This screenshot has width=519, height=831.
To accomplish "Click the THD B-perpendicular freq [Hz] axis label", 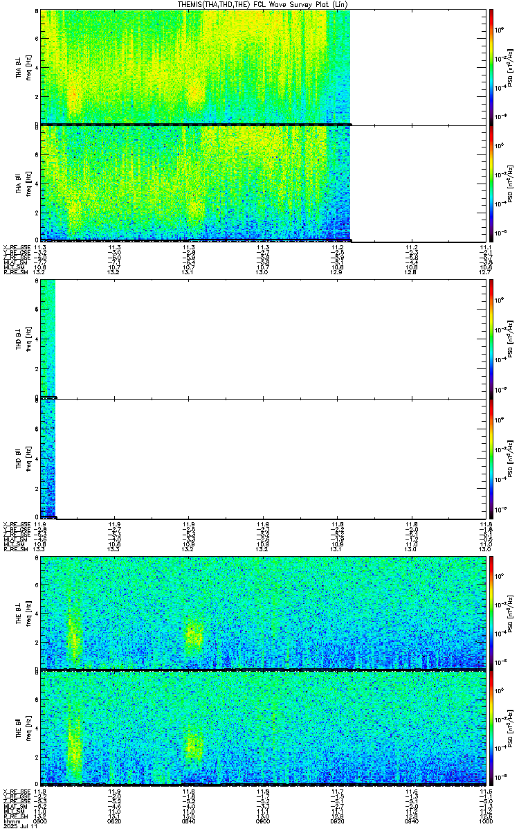I will point(29,338).
